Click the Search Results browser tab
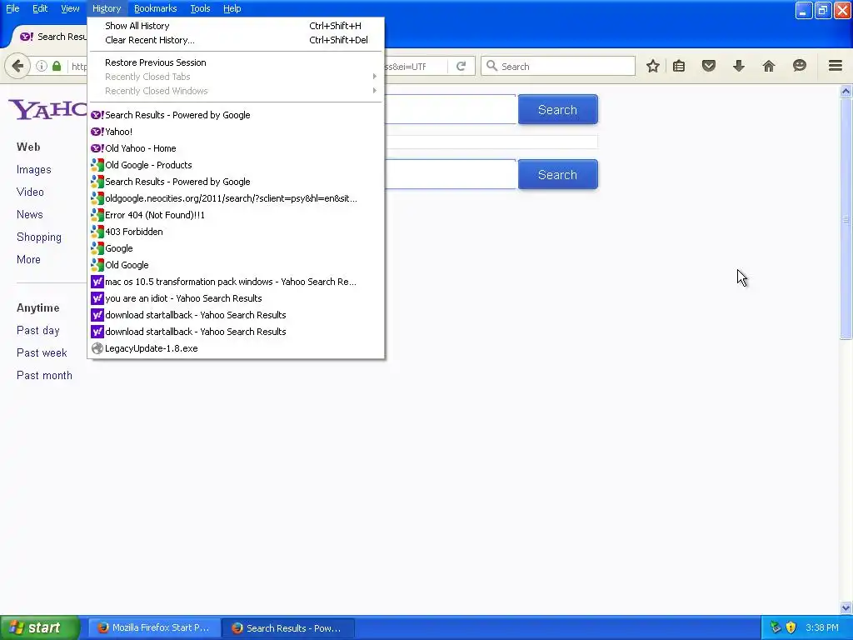 click(52, 37)
